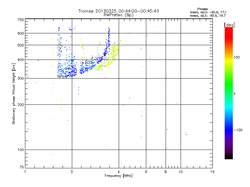Click the plot title 'Tromsø 20130325 00:44:00-00:45:43'
The width and height of the screenshot is (250, 187).
click(118, 11)
